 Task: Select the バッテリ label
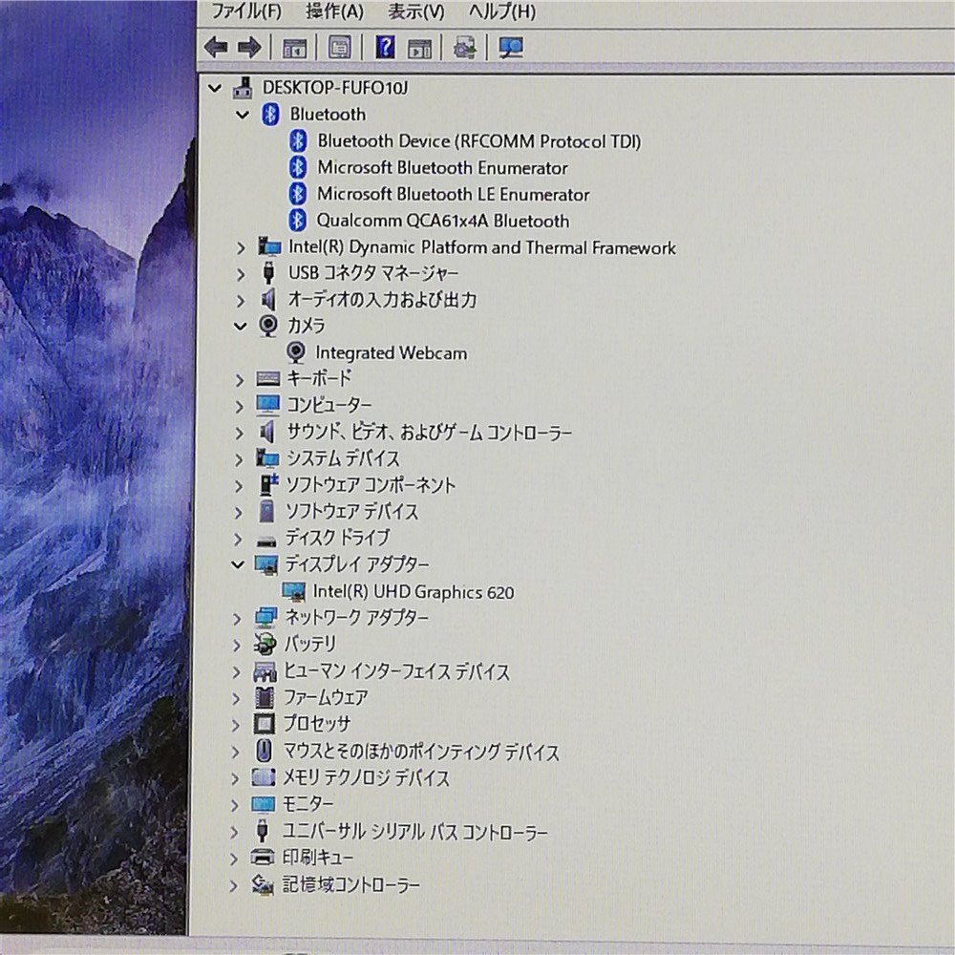point(310,645)
